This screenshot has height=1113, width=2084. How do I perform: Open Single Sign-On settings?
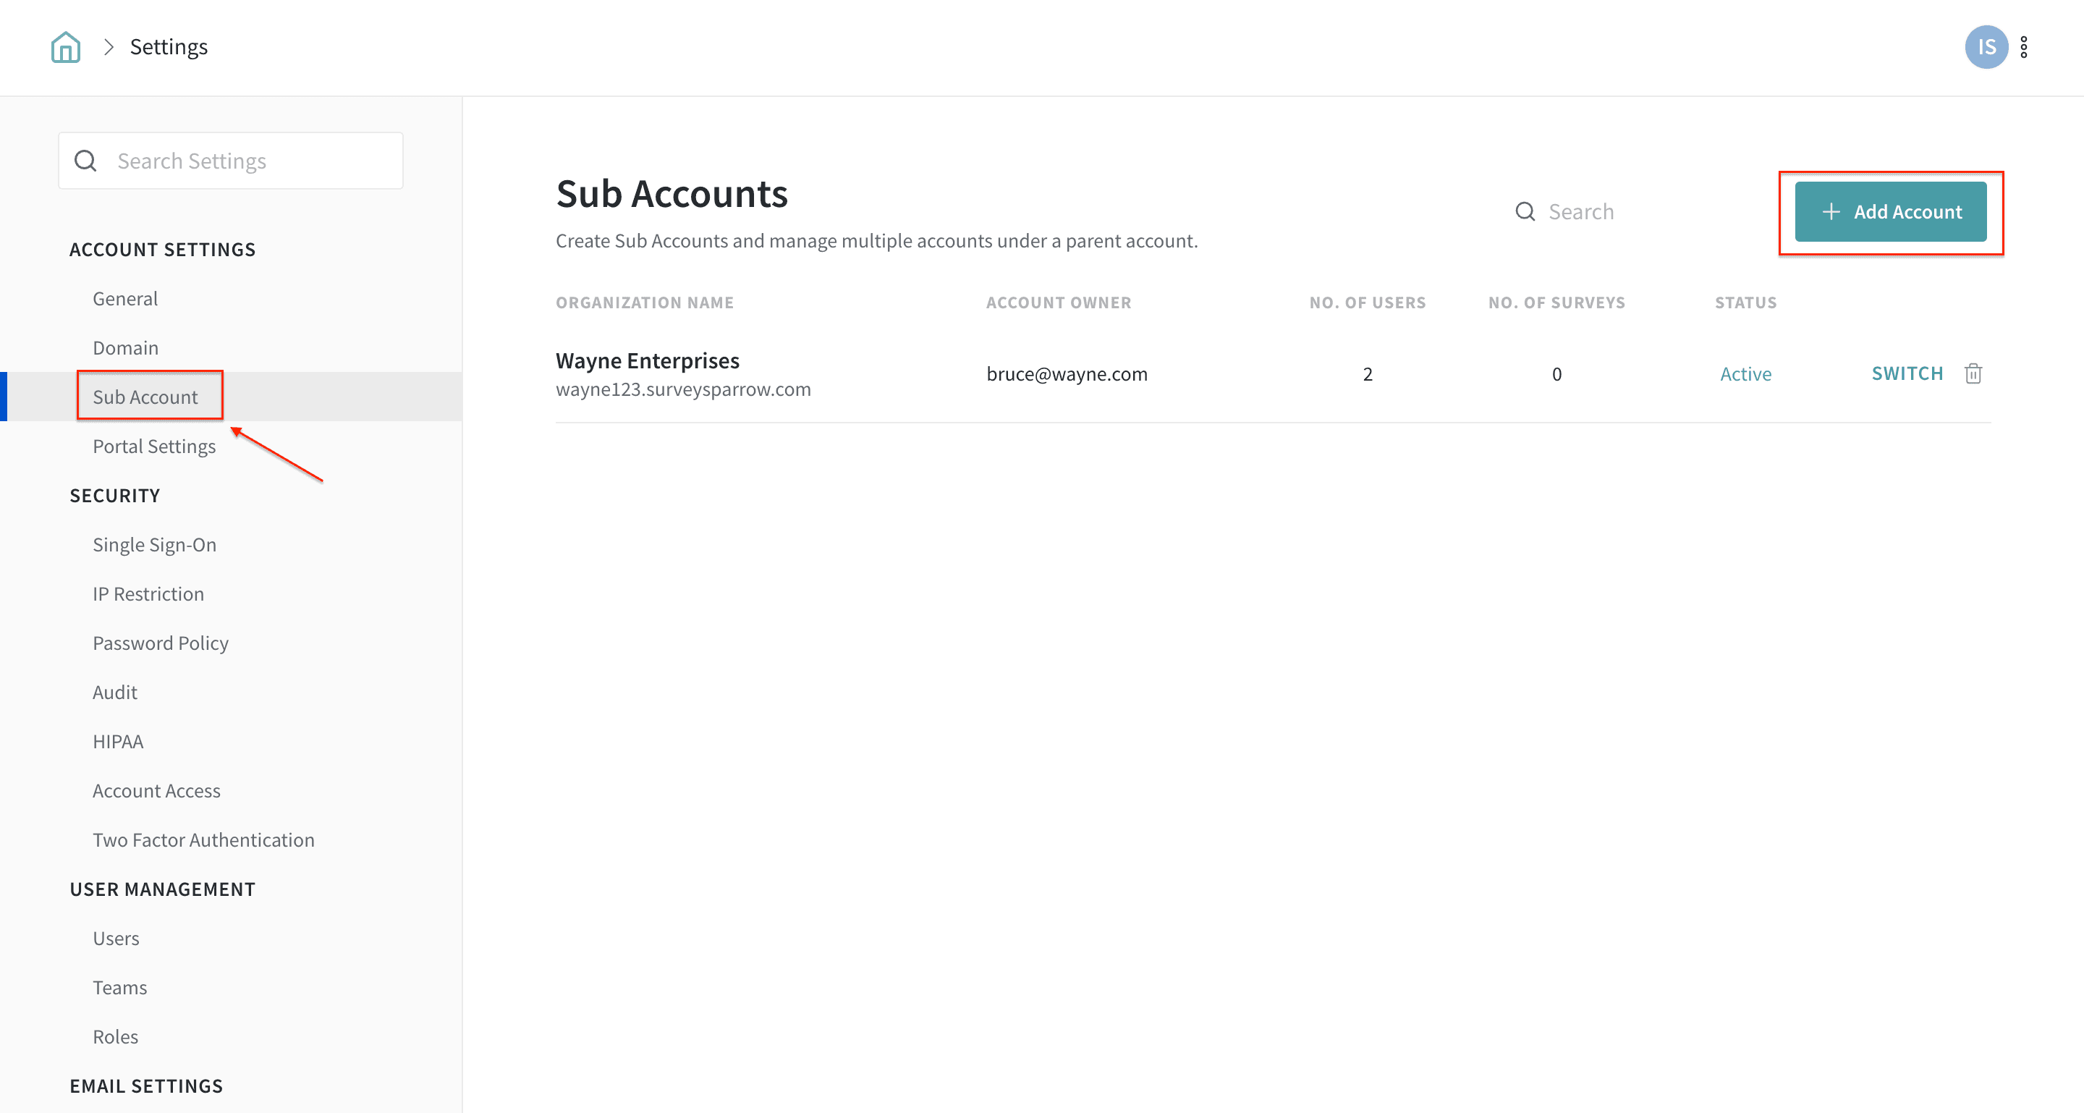point(153,545)
